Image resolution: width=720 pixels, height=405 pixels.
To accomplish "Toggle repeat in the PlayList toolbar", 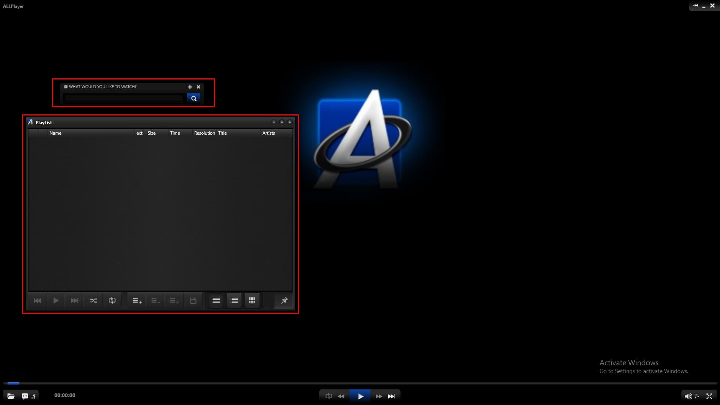I will [x=112, y=300].
